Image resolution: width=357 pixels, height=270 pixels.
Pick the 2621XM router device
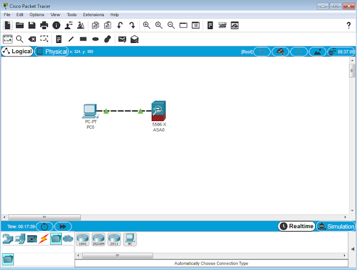point(98,239)
